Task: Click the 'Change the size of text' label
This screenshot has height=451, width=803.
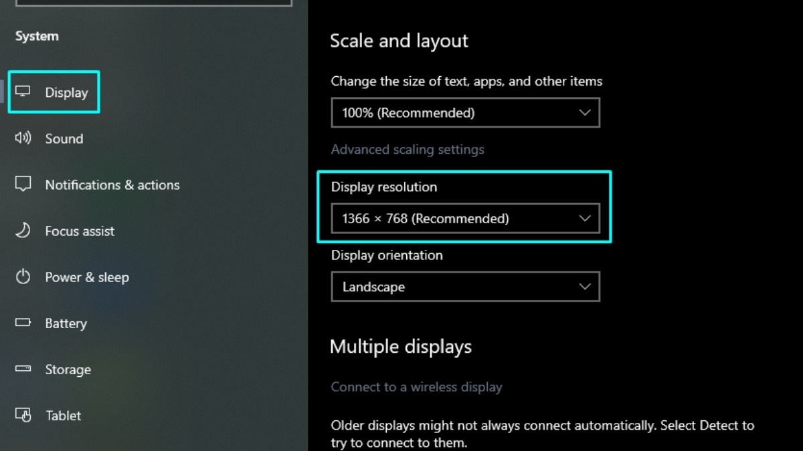Action: pos(466,82)
